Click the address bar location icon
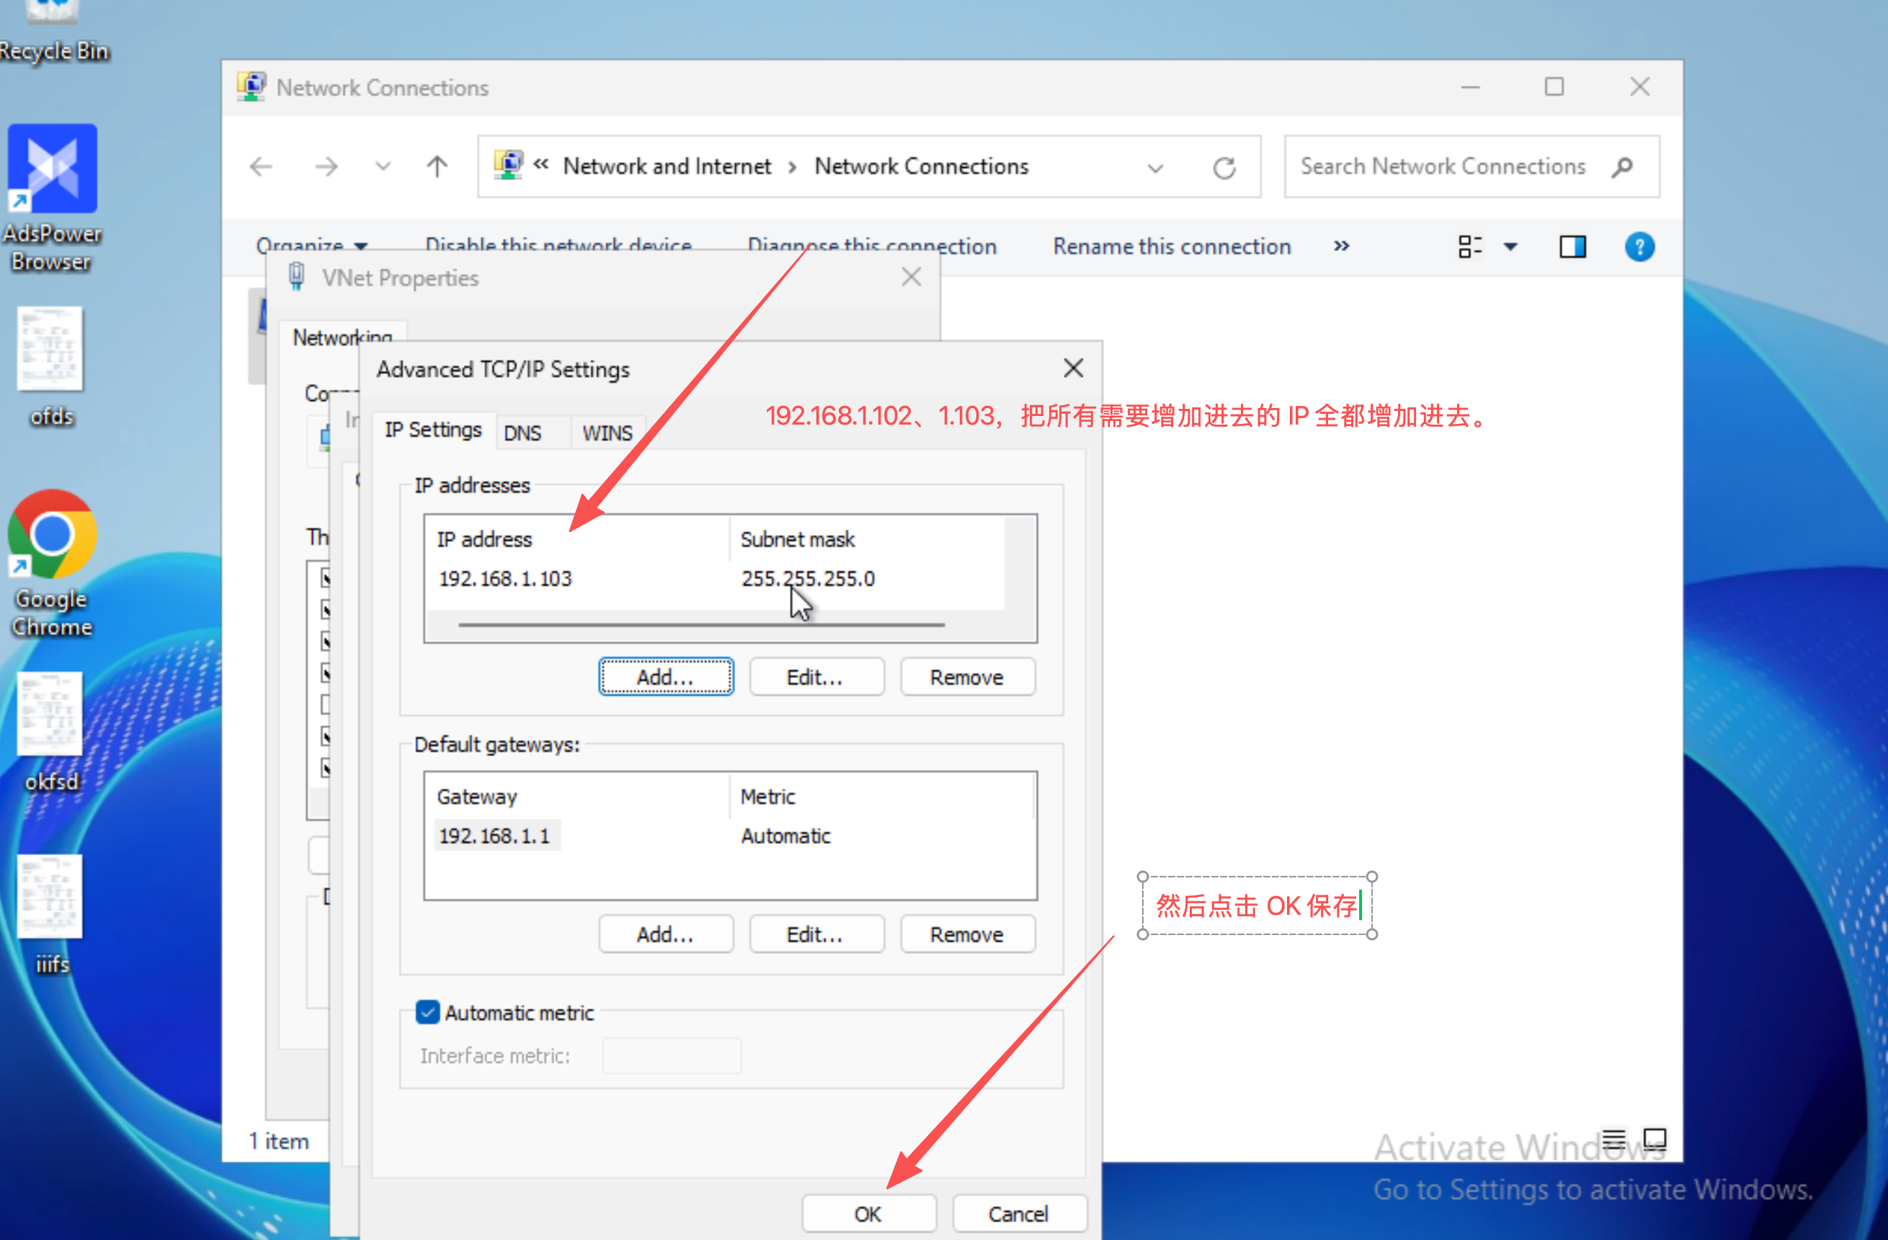This screenshot has height=1240, width=1888. (508, 165)
